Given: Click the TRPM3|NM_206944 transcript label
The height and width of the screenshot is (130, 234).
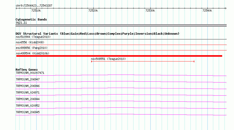Looking at the screenshot, I should tap(28, 99).
